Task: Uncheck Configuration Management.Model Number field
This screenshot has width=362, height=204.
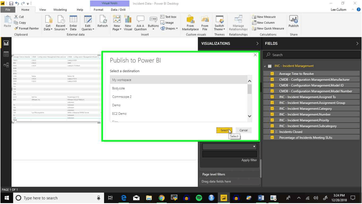Action: (272, 91)
